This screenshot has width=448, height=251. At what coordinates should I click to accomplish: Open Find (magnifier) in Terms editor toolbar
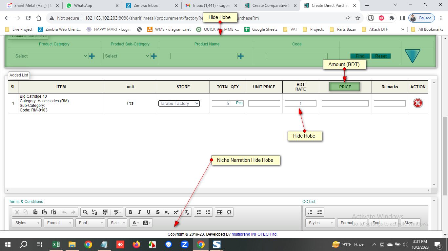(x=85, y=212)
